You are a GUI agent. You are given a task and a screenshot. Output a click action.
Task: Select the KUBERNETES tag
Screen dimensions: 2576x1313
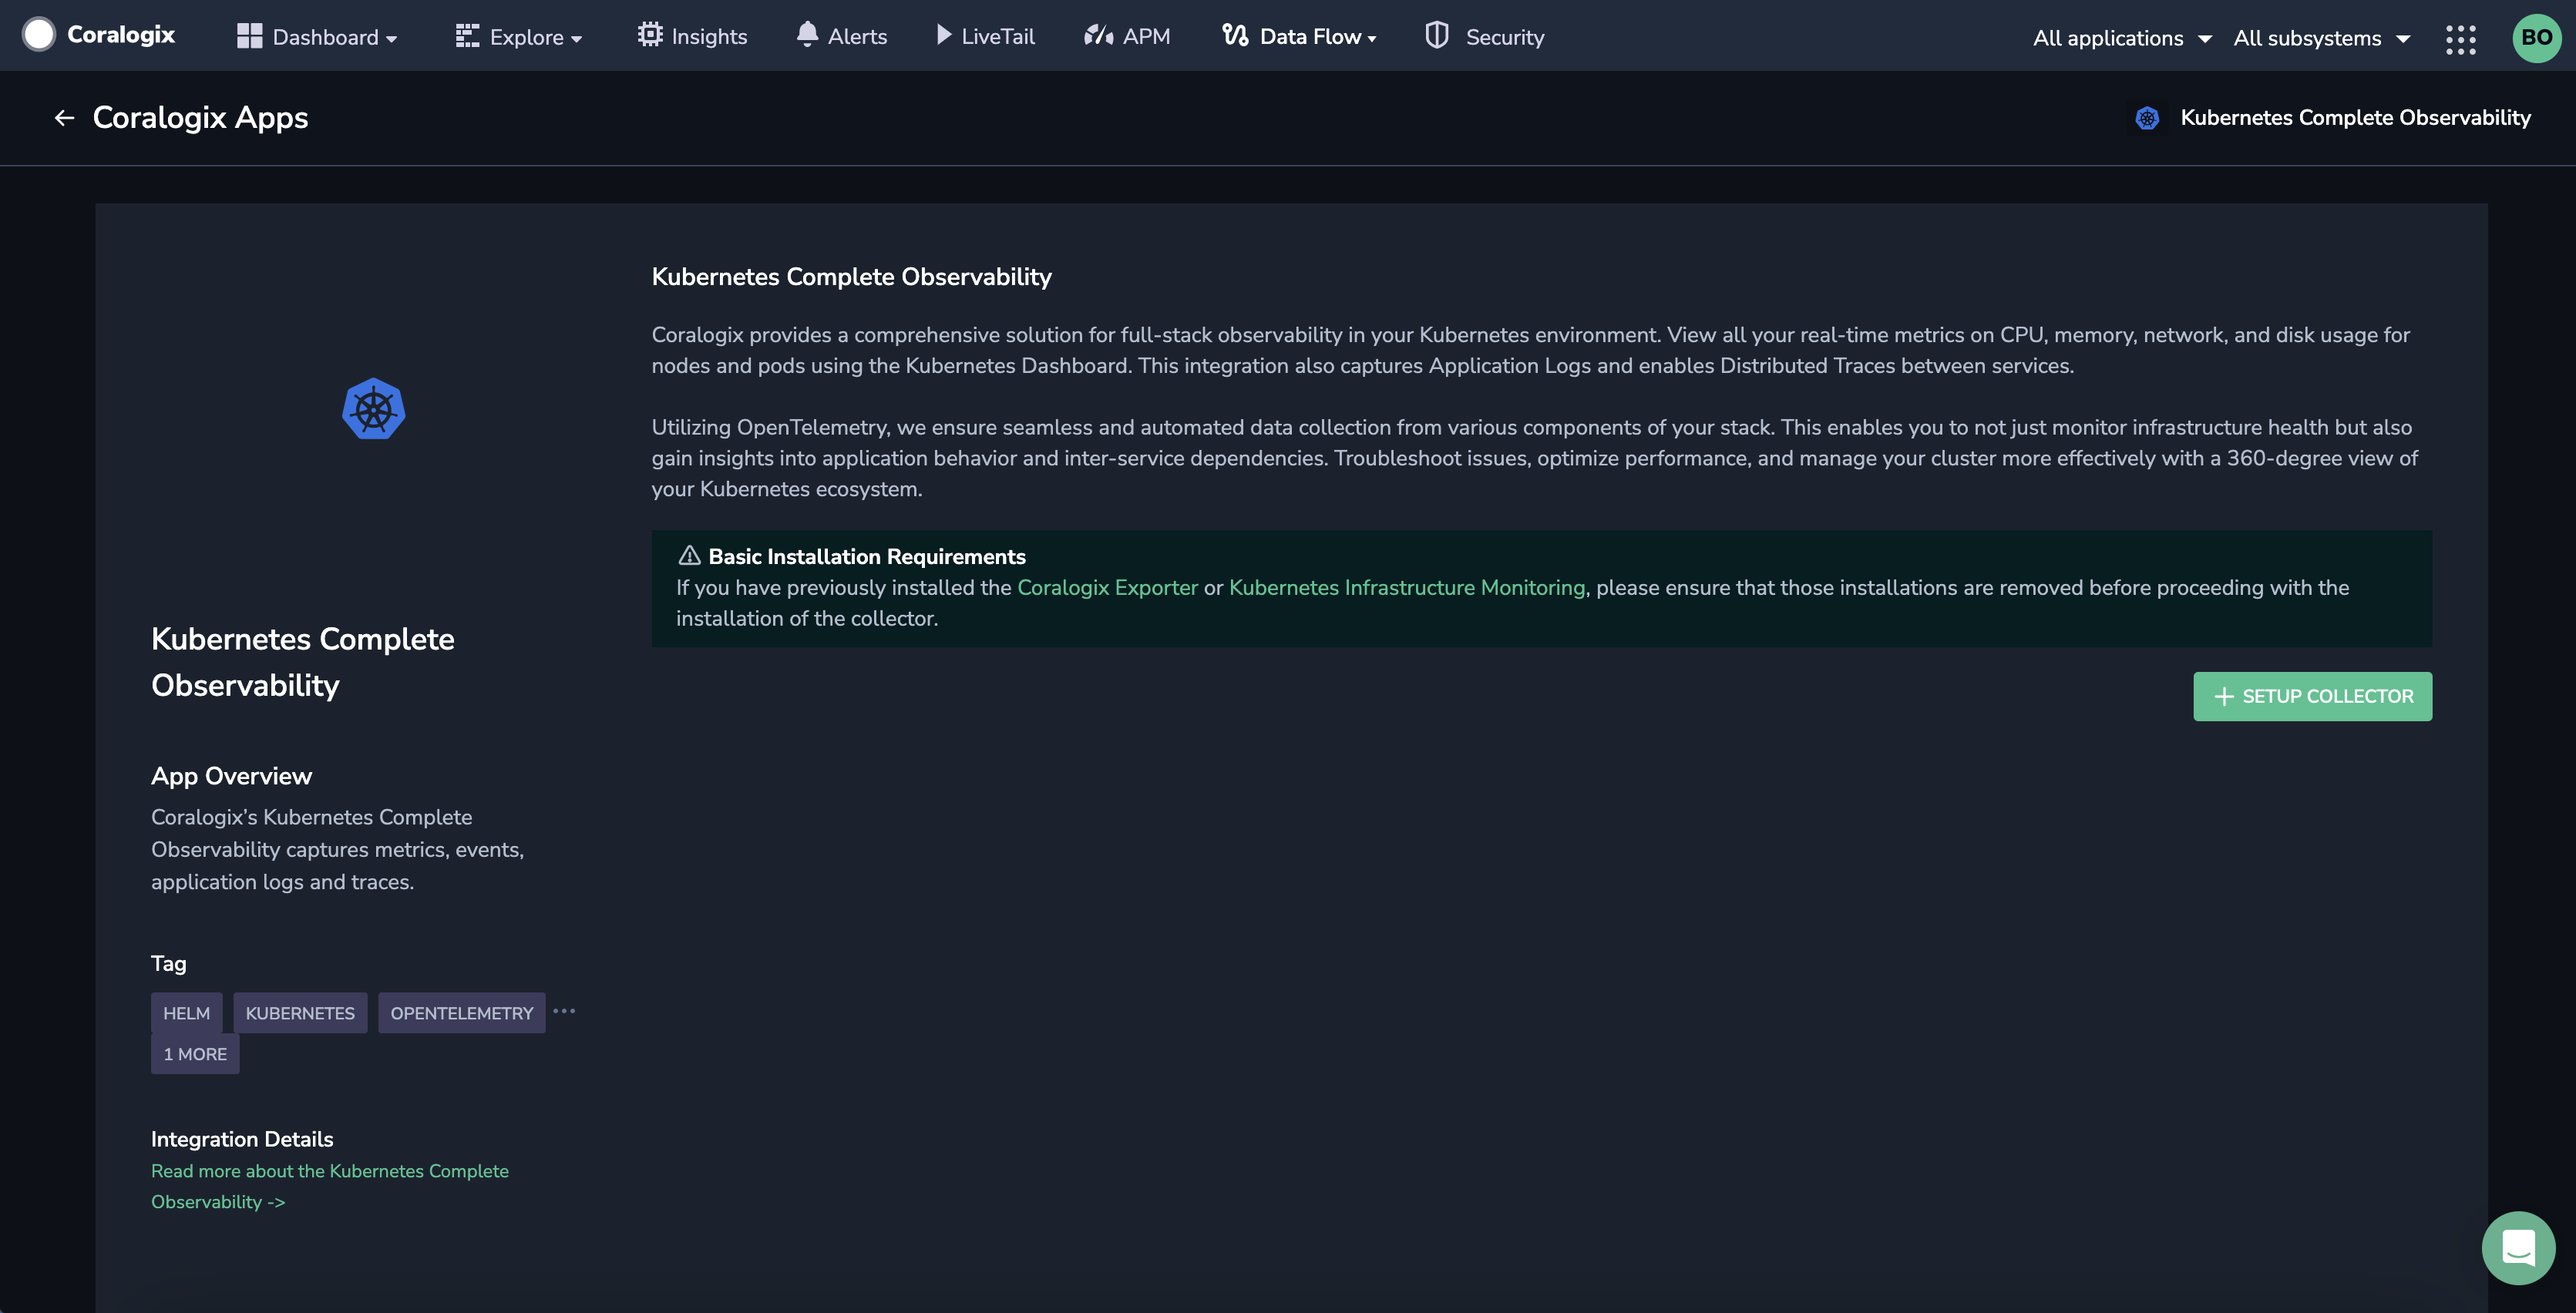pos(300,1013)
